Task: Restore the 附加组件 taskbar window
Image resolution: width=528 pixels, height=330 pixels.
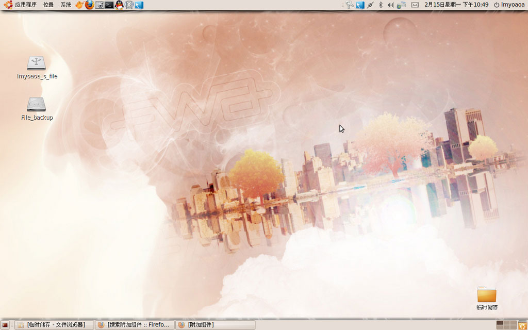Action: pyautogui.click(x=215, y=325)
